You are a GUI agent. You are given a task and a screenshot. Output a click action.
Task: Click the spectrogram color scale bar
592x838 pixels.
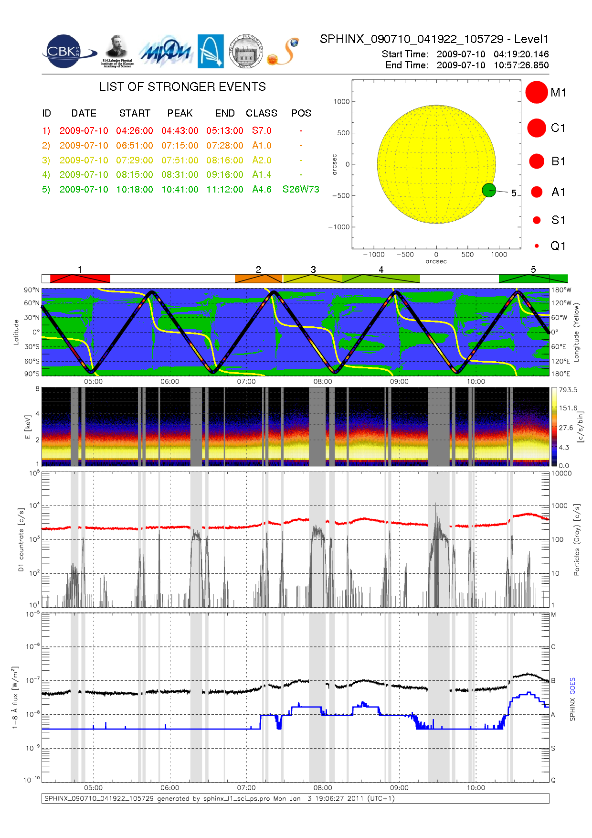[x=554, y=427]
